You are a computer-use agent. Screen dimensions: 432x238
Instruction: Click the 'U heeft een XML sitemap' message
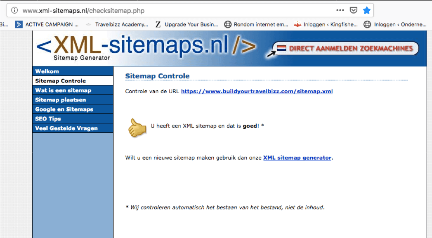207,126
